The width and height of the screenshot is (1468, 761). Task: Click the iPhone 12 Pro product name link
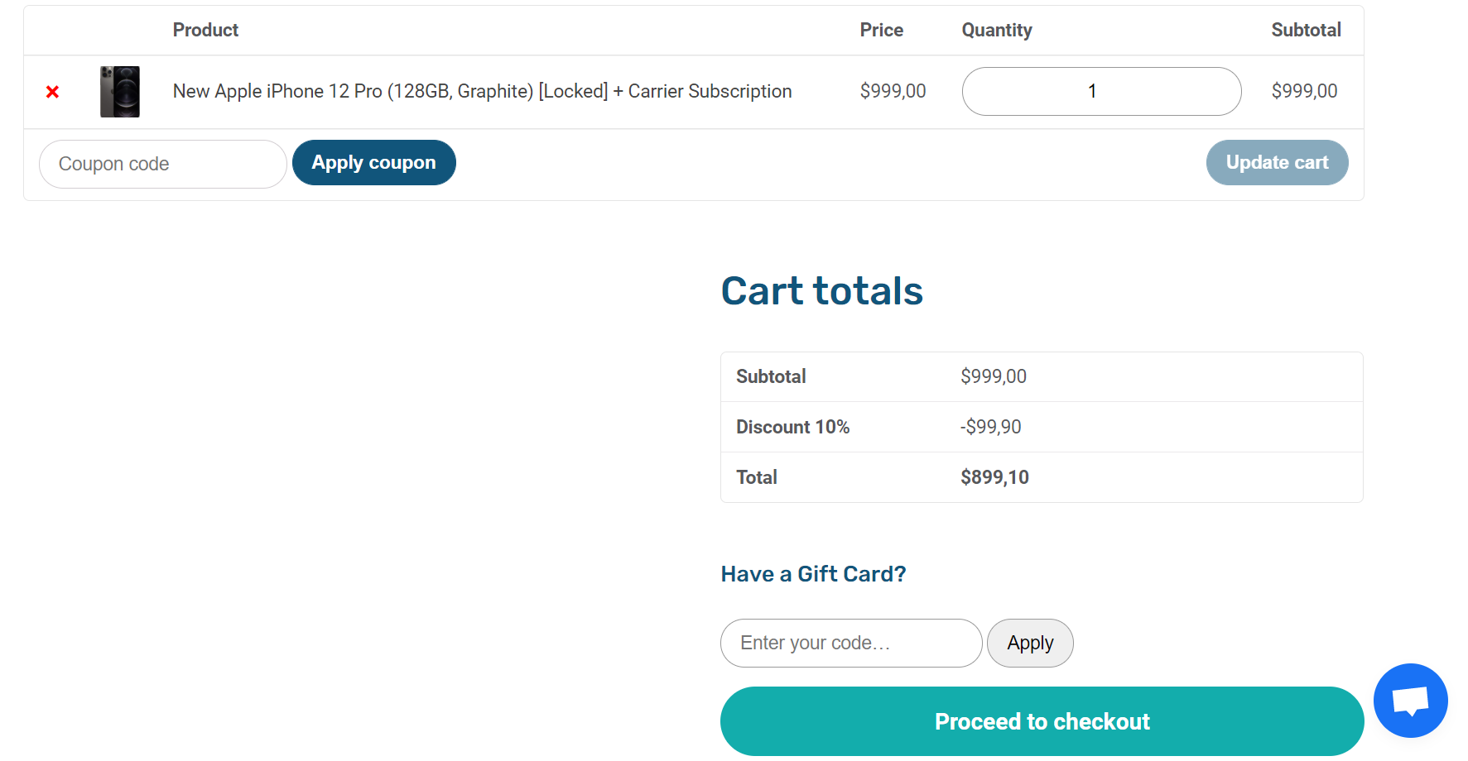tap(482, 91)
